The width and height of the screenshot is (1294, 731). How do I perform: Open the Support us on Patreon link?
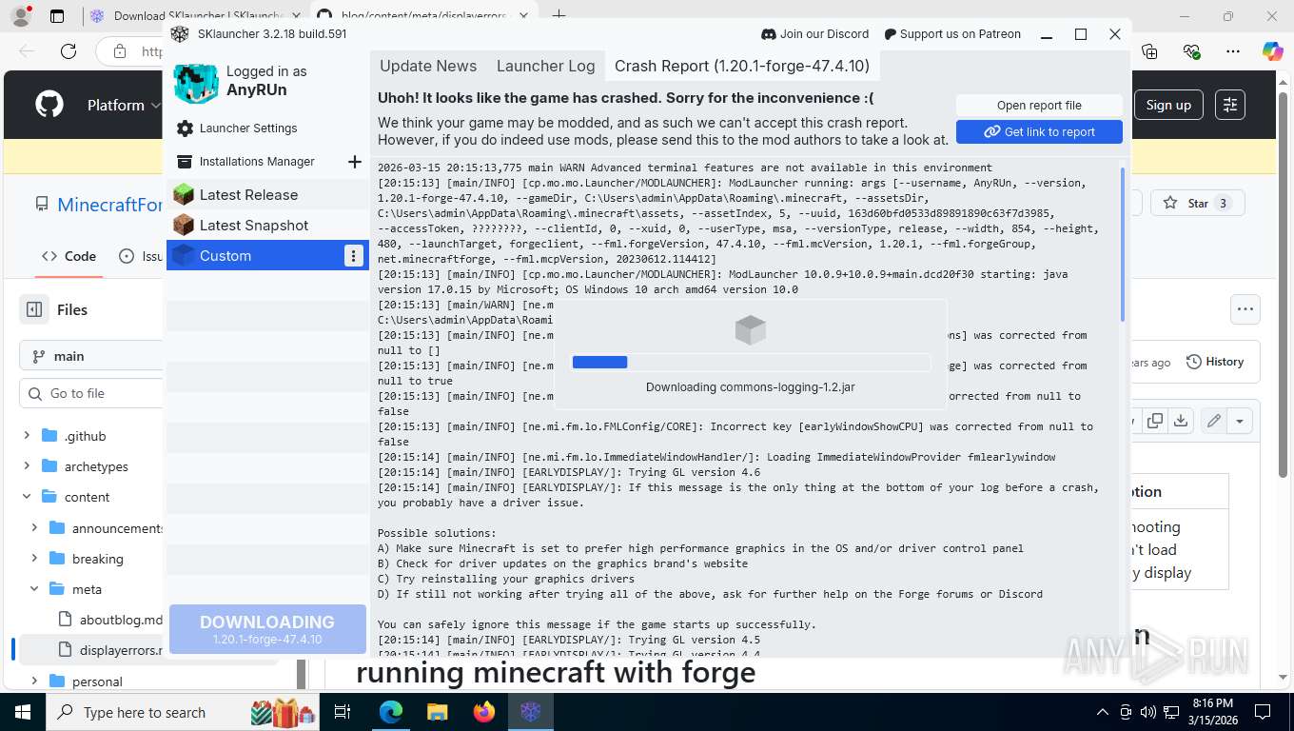click(952, 33)
